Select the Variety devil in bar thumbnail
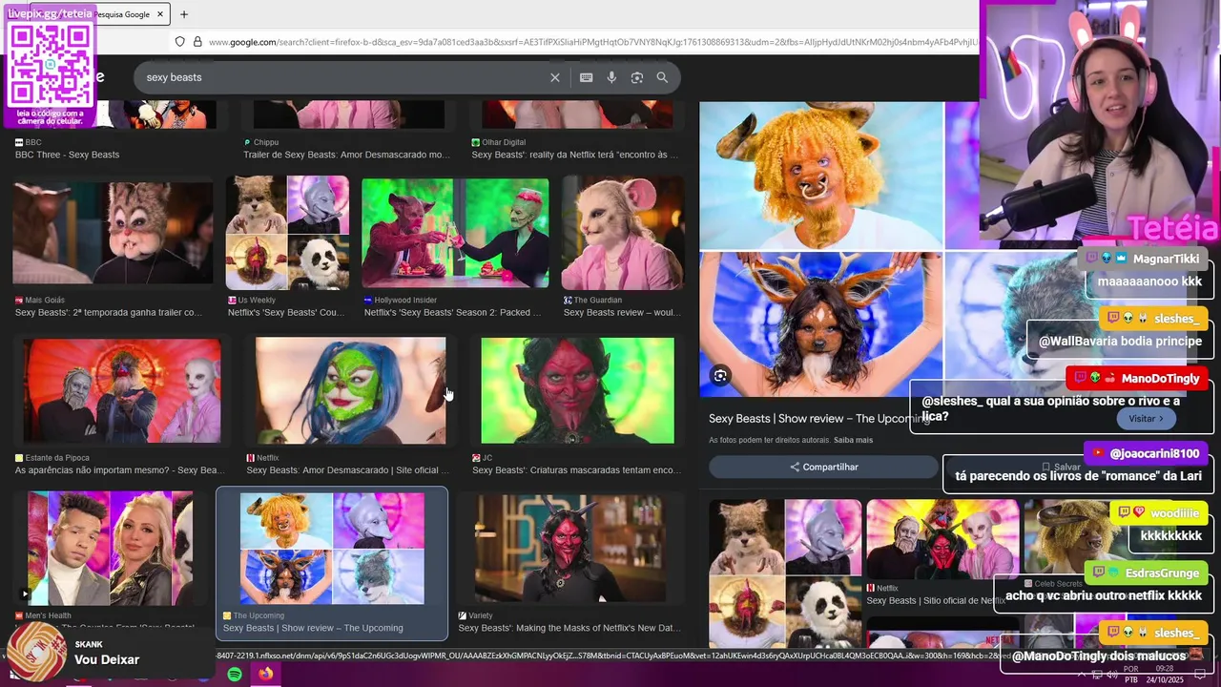1221x687 pixels. (570, 549)
